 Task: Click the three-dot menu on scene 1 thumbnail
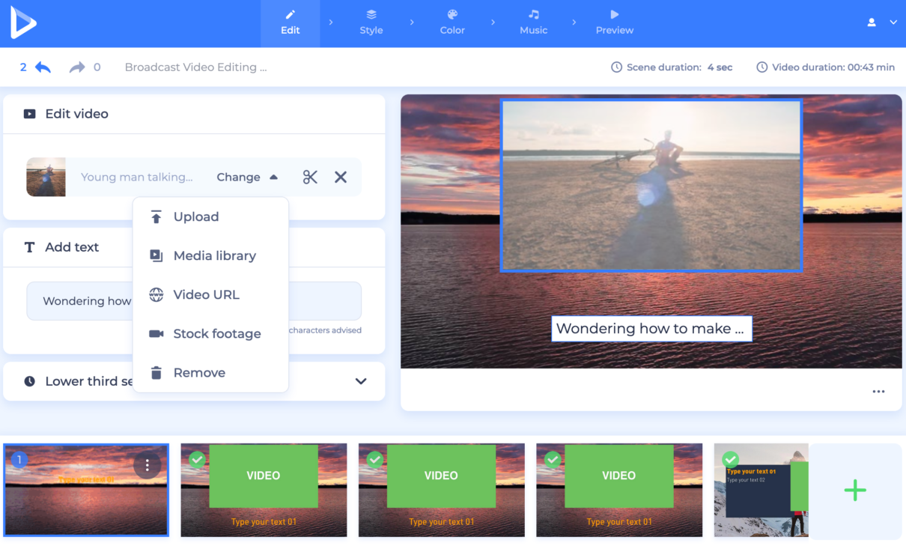pos(147,466)
